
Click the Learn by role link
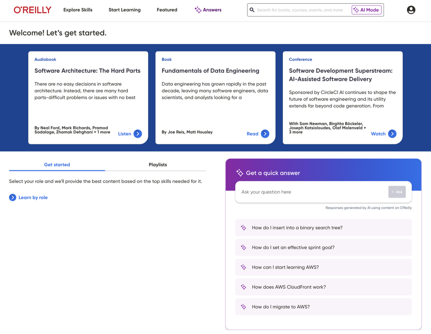[x=33, y=198]
